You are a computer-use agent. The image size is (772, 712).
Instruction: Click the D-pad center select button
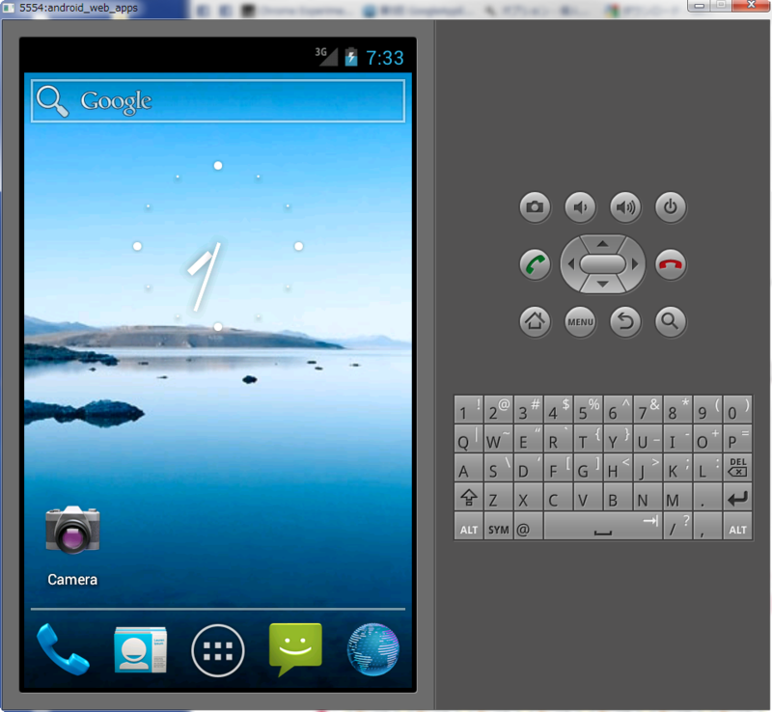pyautogui.click(x=602, y=264)
